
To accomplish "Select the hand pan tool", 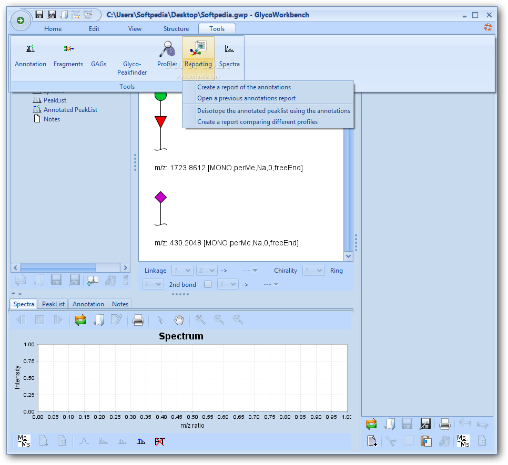I will pos(178,319).
